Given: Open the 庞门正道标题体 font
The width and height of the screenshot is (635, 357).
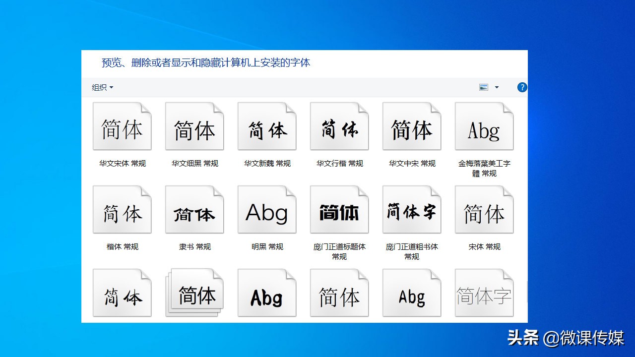Looking at the screenshot, I should click(x=339, y=209).
